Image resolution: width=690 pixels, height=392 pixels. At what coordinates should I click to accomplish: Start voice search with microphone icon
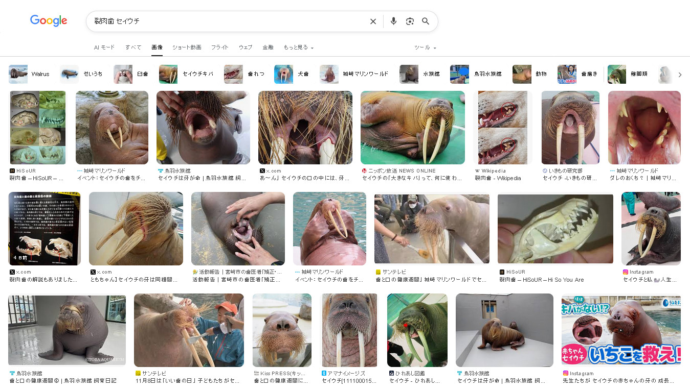pos(393,21)
